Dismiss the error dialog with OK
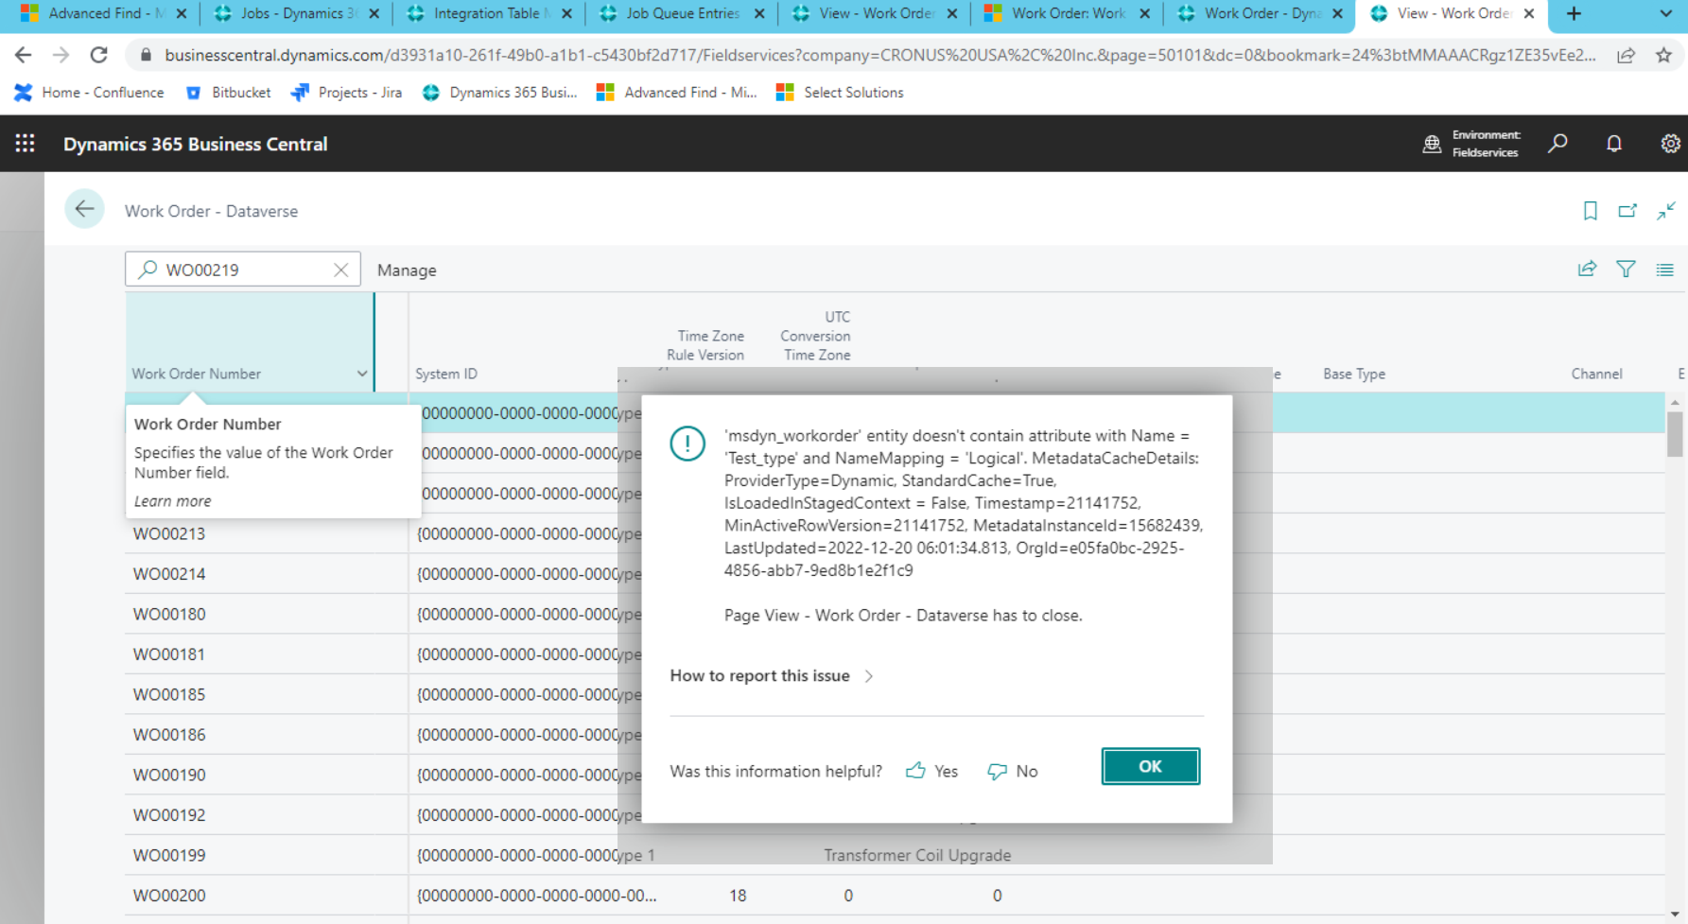 [1150, 766]
